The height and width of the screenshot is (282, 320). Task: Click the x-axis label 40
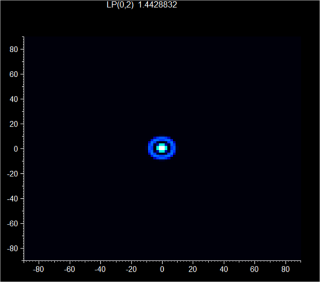click(223, 269)
